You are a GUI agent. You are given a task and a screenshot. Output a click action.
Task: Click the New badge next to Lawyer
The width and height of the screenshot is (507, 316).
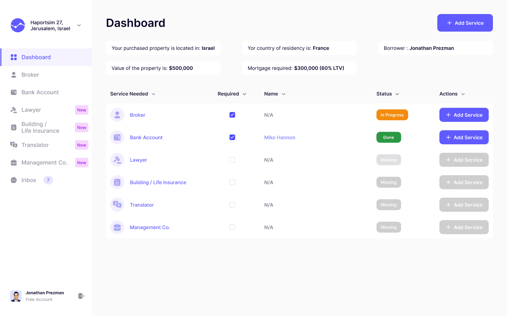click(82, 110)
